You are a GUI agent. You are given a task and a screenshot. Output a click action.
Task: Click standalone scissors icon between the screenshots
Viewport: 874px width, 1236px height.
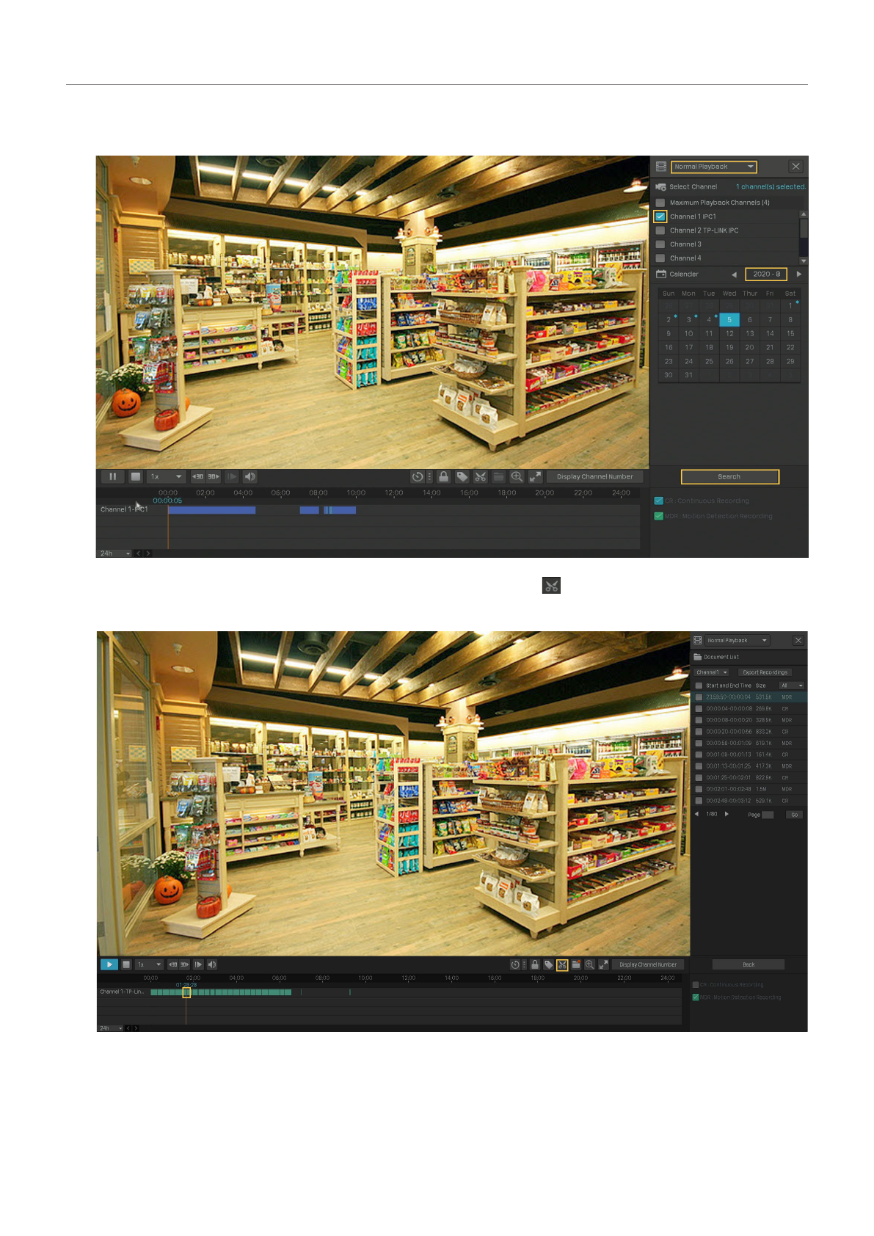point(551,585)
